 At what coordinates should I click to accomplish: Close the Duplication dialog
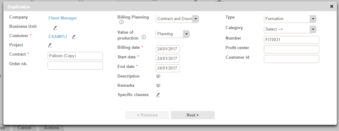tap(332, 6)
